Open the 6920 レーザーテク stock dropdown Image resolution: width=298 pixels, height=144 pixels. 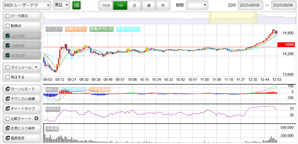point(26,5)
